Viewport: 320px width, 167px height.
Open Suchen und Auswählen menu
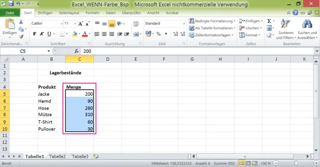click(307, 29)
